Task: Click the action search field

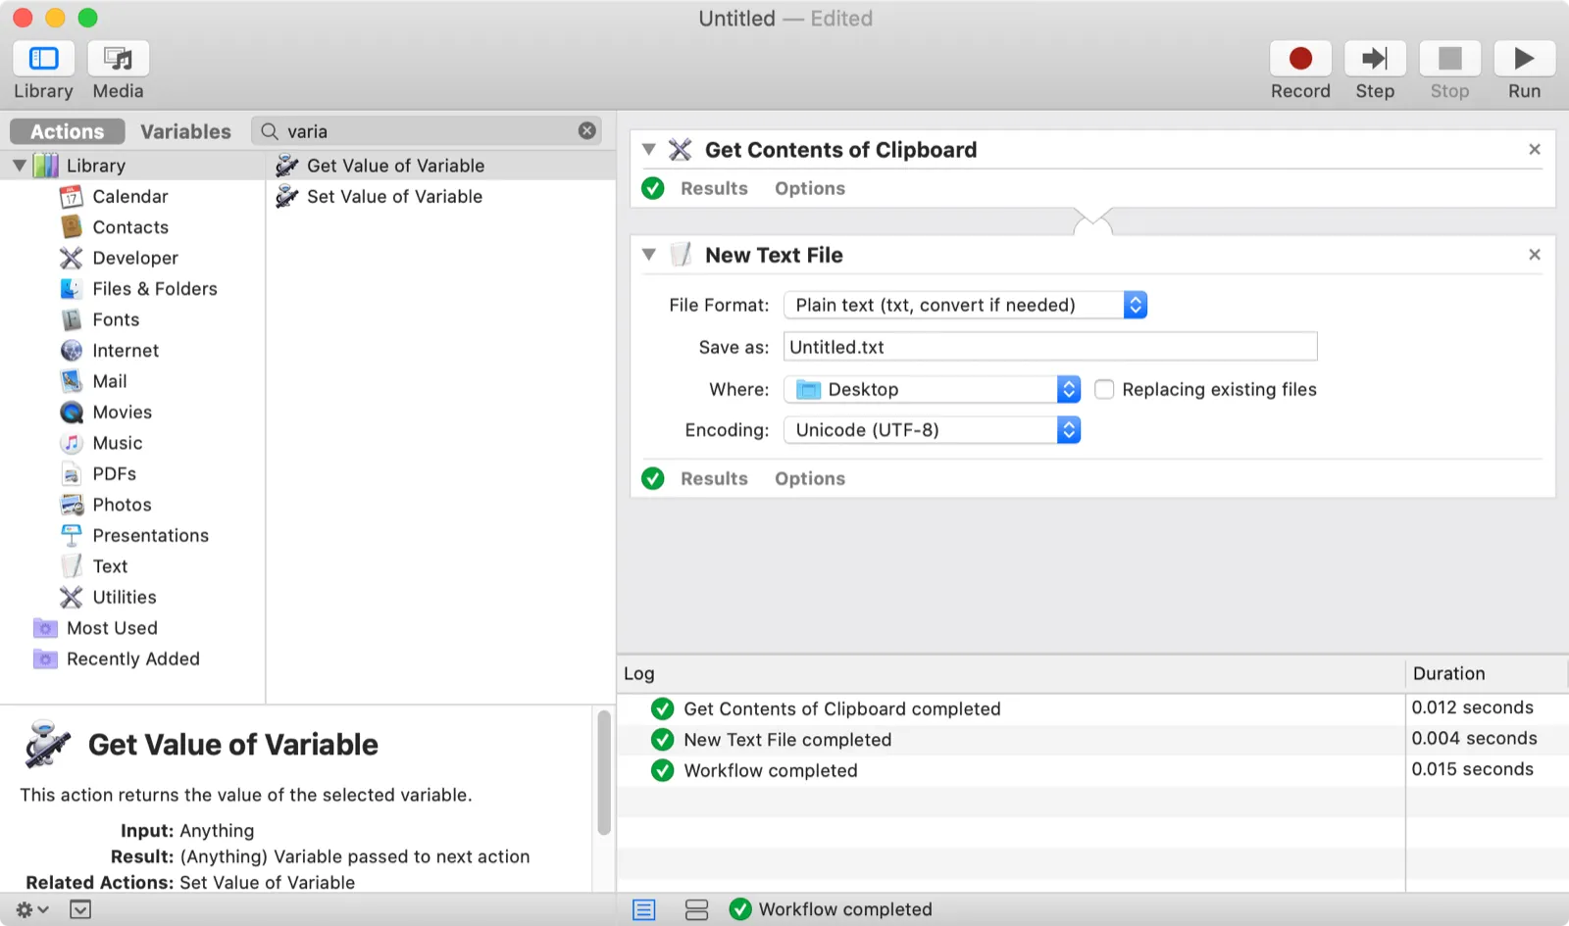Action: (x=427, y=131)
